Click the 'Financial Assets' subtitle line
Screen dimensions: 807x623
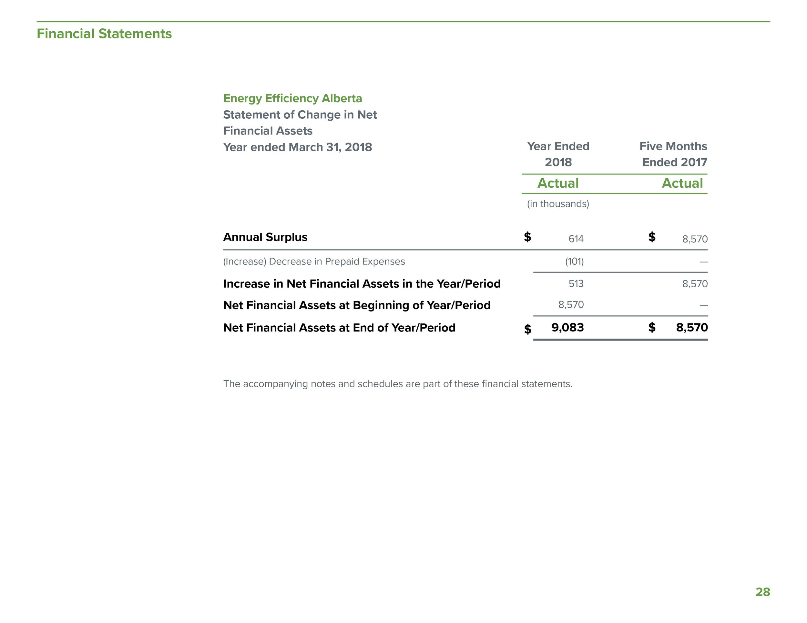[x=268, y=131]
